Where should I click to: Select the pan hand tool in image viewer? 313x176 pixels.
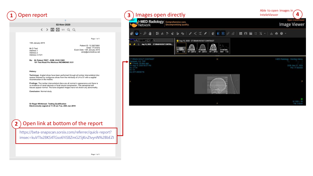coord(150,34)
